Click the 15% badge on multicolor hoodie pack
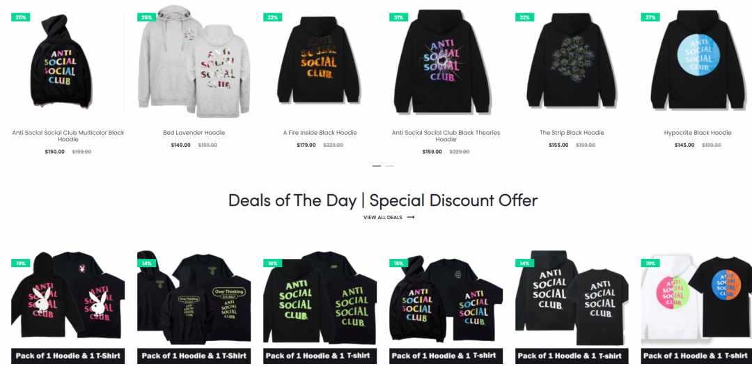 398,263
